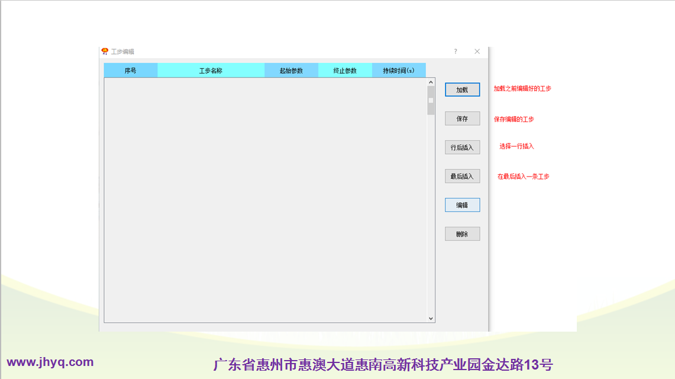Viewport: 675px width, 379px height.
Task: Append a step using 最后插入
Action: pos(462,176)
